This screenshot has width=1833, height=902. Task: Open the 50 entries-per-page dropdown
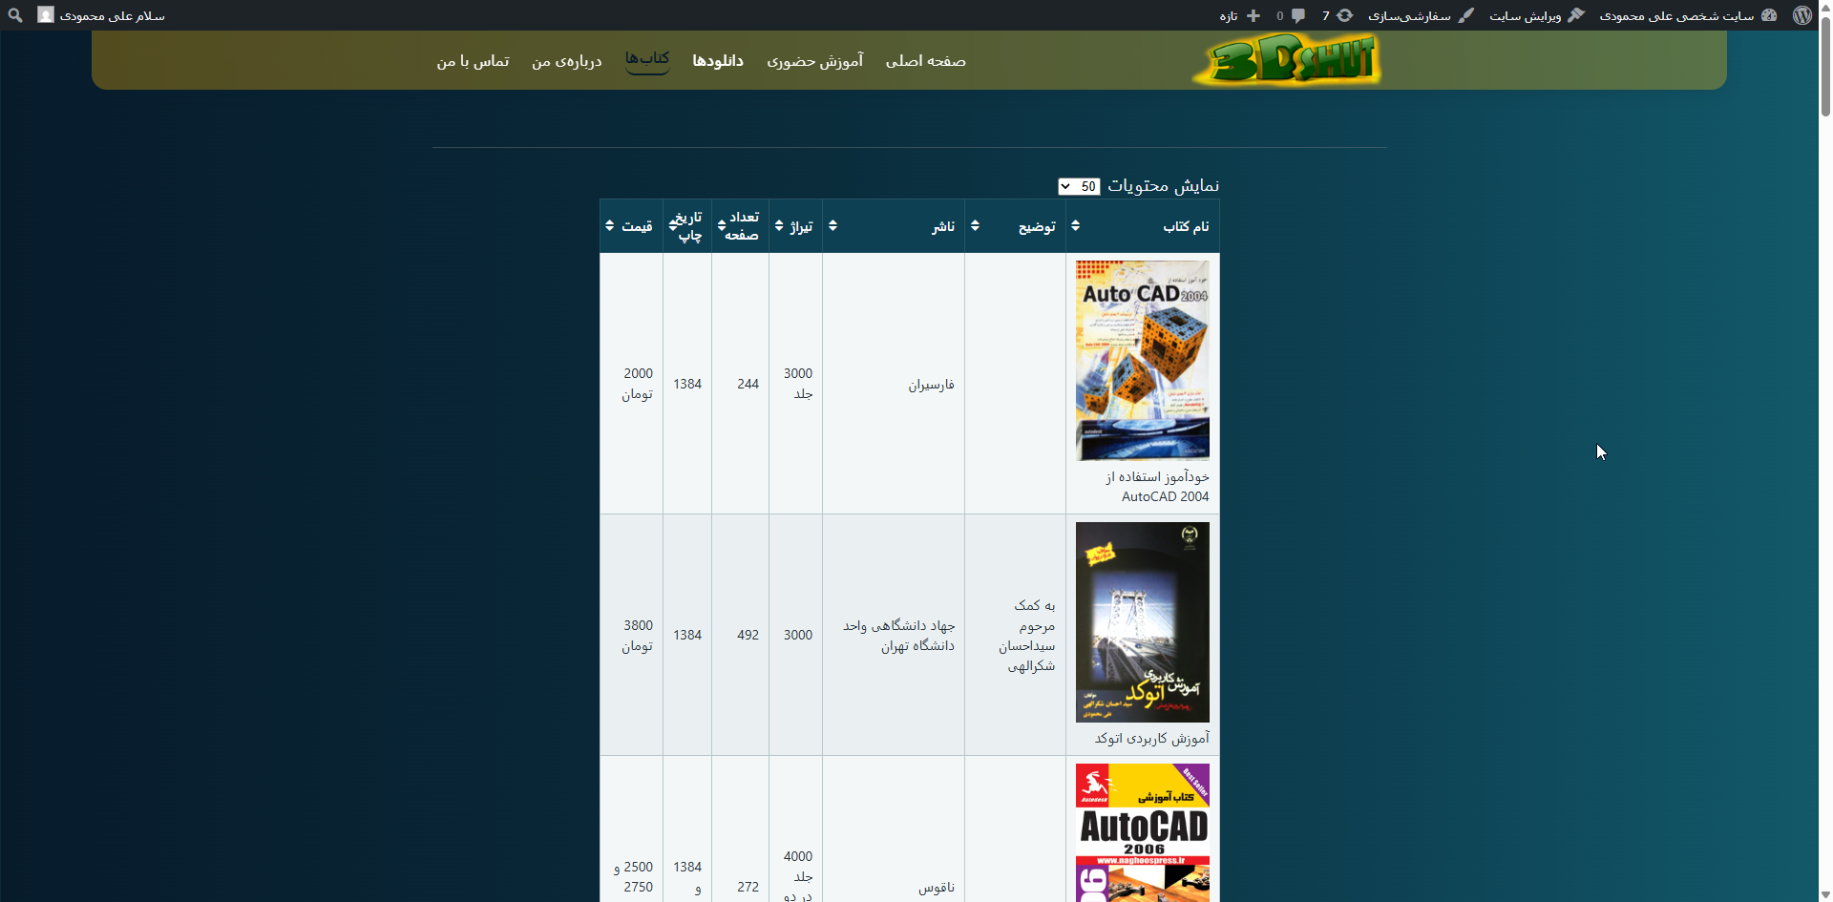coord(1079,186)
